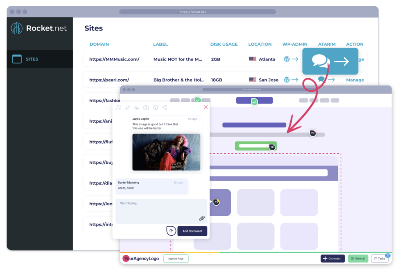Open assign users icon in comment panel
The width and height of the screenshot is (400, 272).
pyautogui.click(x=119, y=107)
